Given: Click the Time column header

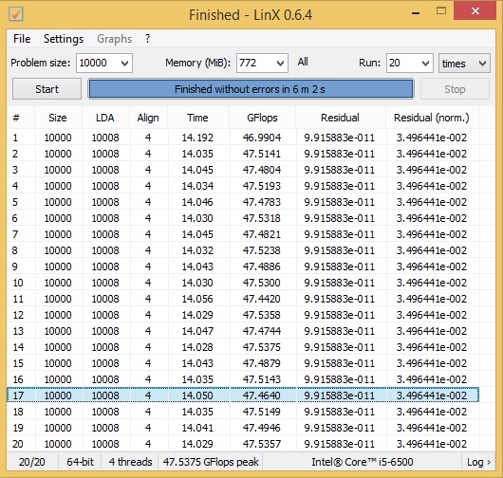Looking at the screenshot, I should (198, 118).
